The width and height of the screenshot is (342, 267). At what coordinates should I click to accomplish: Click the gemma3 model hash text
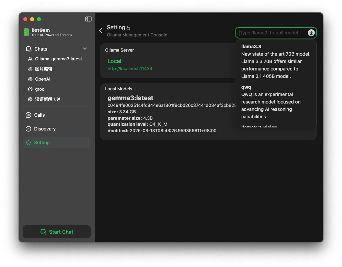coord(172,105)
